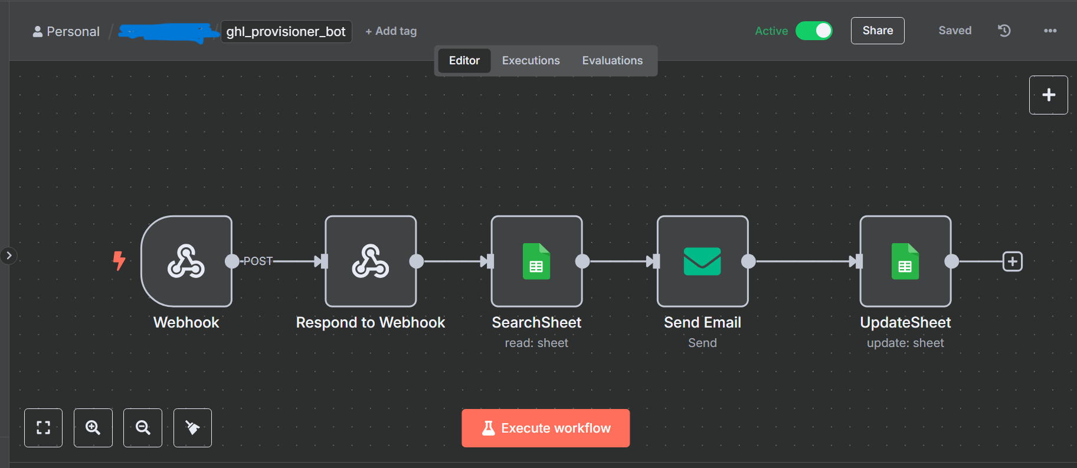Open the Respond to Webhook node
This screenshot has width=1077, height=468.
pyautogui.click(x=371, y=261)
